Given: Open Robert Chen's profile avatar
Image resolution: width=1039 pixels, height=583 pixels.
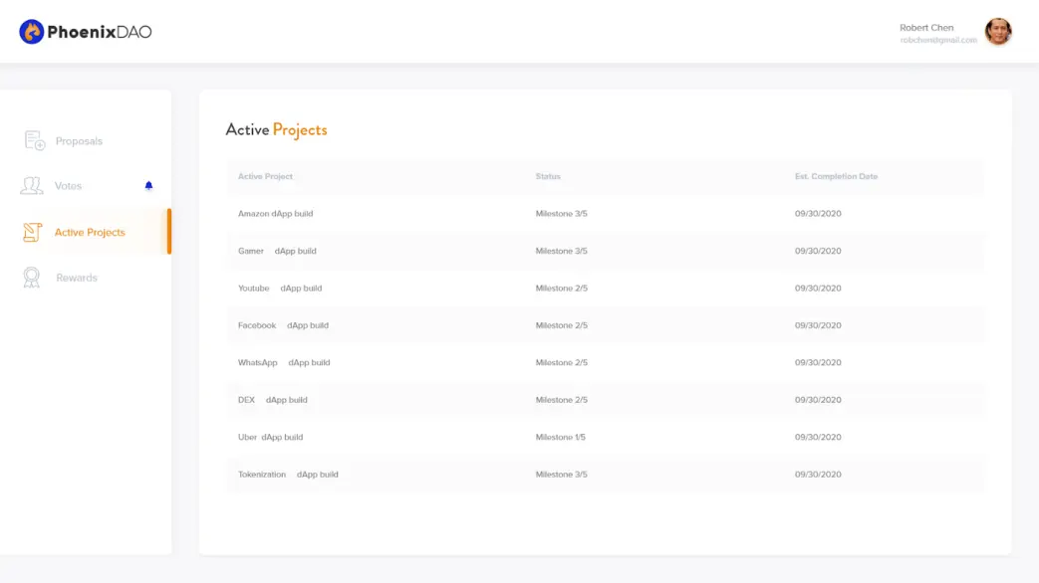Looking at the screenshot, I should click(x=998, y=32).
